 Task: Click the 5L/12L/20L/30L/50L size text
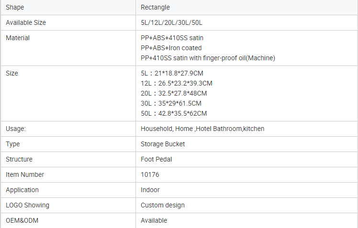(x=172, y=22)
